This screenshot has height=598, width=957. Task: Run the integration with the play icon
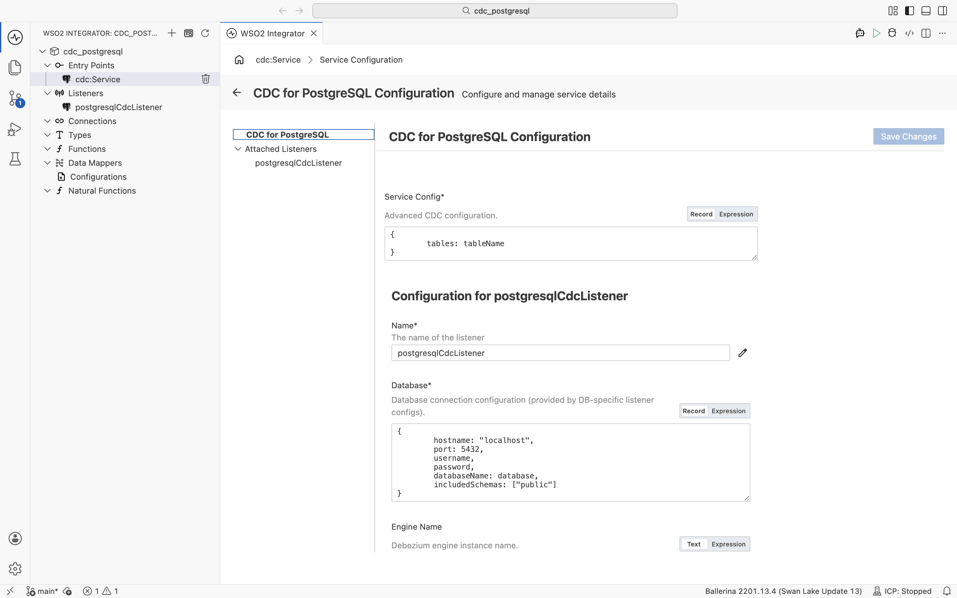click(876, 33)
